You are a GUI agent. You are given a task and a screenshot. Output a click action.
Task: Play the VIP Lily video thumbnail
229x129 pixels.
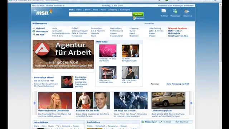[x=130, y=72]
